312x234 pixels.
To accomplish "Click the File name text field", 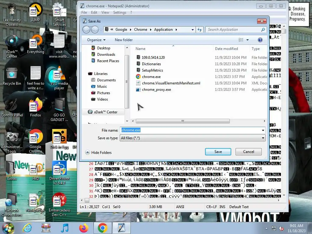I will pos(190,130).
